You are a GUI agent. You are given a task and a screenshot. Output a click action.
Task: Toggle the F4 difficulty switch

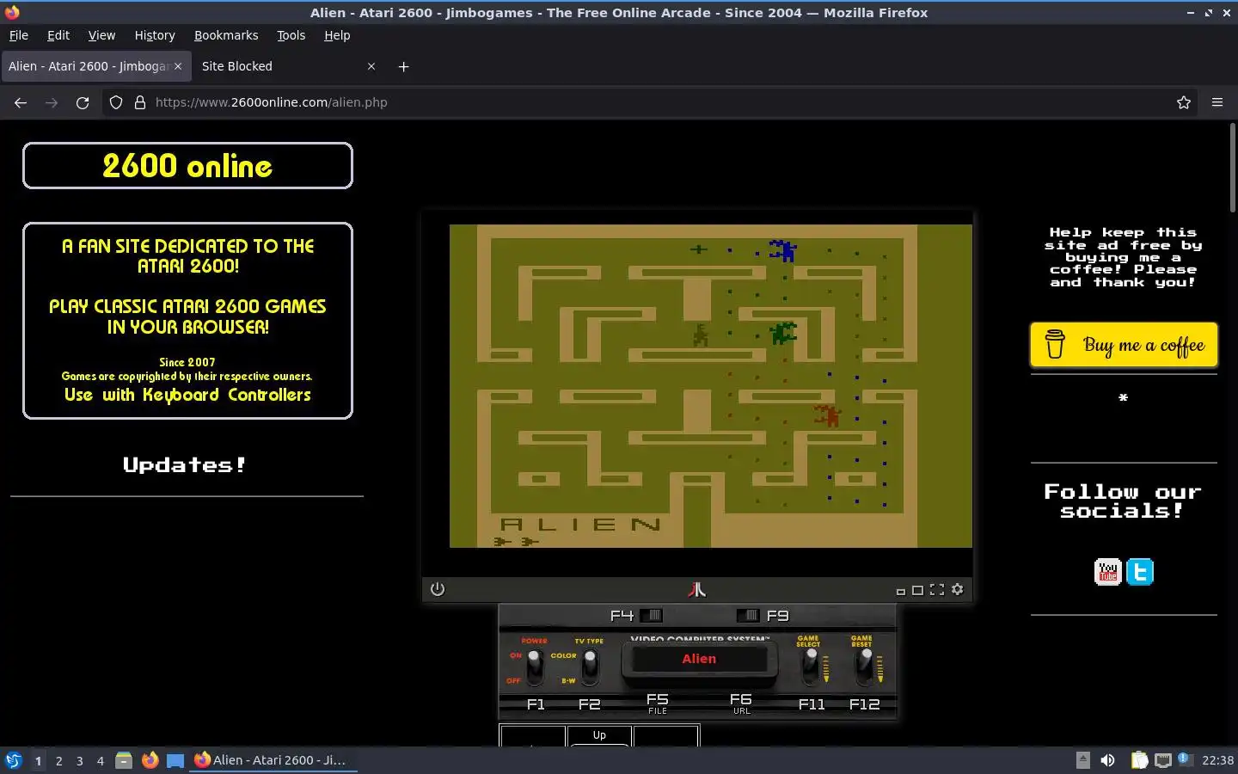(x=652, y=615)
